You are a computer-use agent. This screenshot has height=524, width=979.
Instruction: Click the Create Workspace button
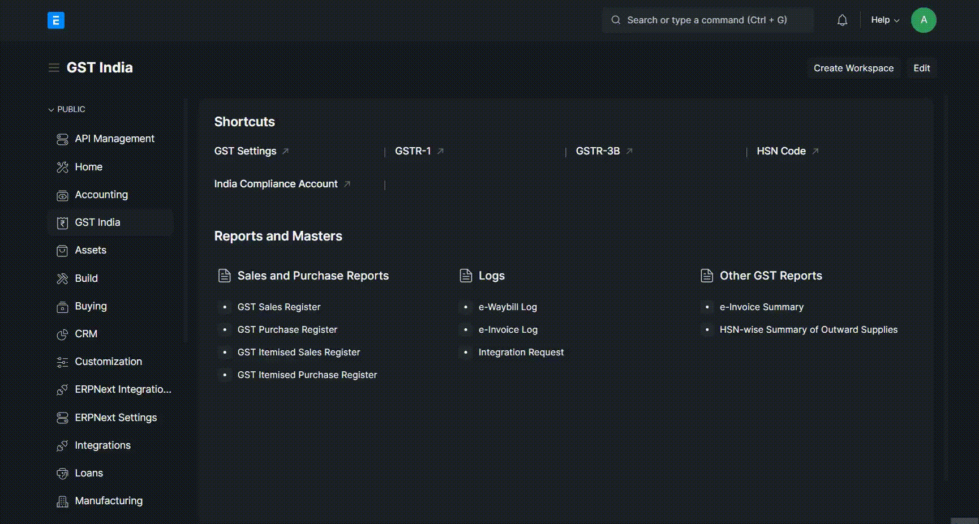pyautogui.click(x=853, y=68)
